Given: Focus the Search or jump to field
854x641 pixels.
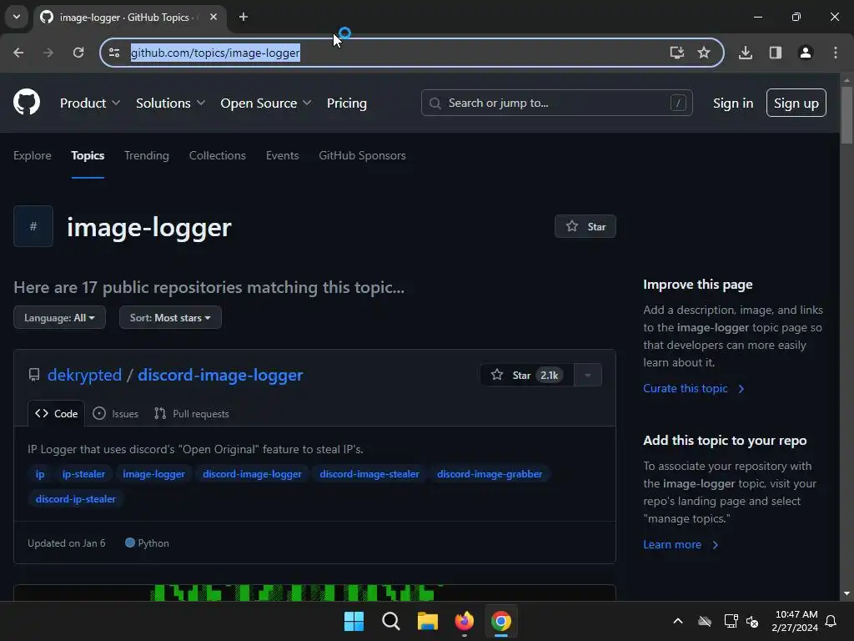Looking at the screenshot, I should click(x=556, y=103).
